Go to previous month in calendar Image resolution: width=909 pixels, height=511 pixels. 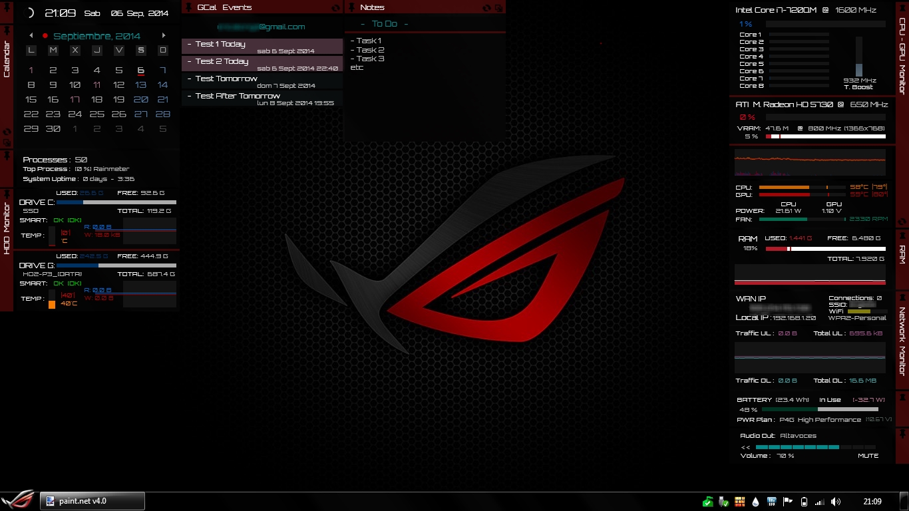pyautogui.click(x=31, y=36)
